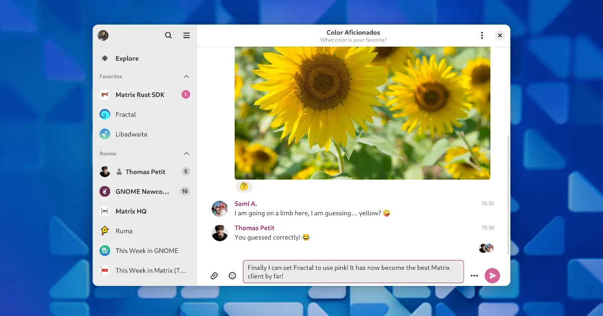This screenshot has height=316, width=603.
Task: Open the hamburger main menu
Action: [186, 36]
